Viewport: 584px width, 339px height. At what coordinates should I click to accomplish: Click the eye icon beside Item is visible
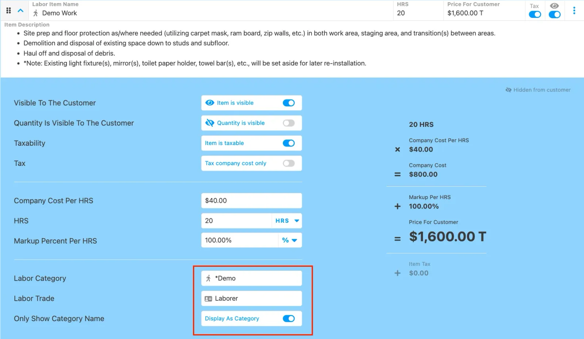point(210,103)
